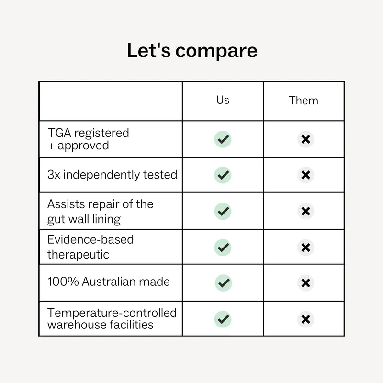
Task: Click 'Temperature-controlled warehouse facilities' label
Action: tap(112, 319)
